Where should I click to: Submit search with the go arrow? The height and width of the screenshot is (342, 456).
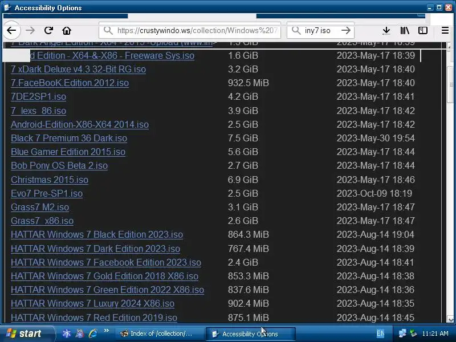(x=346, y=30)
